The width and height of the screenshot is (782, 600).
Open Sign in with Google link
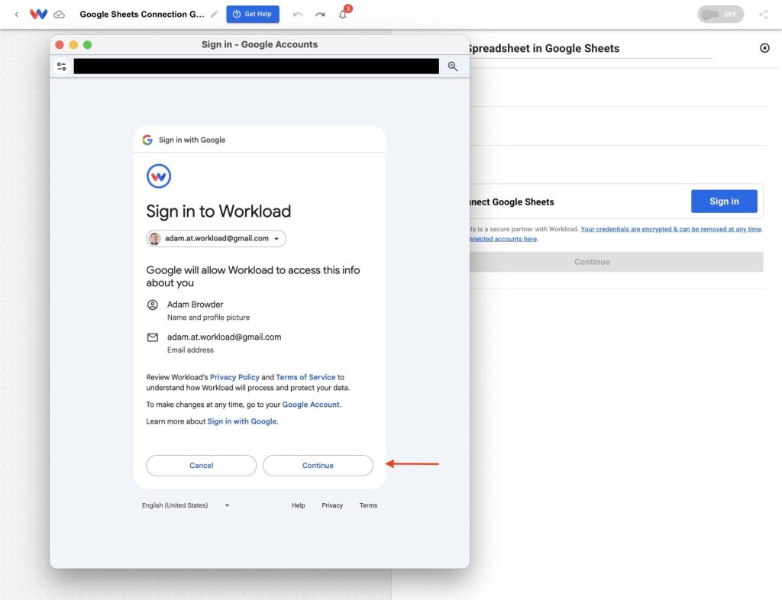242,421
